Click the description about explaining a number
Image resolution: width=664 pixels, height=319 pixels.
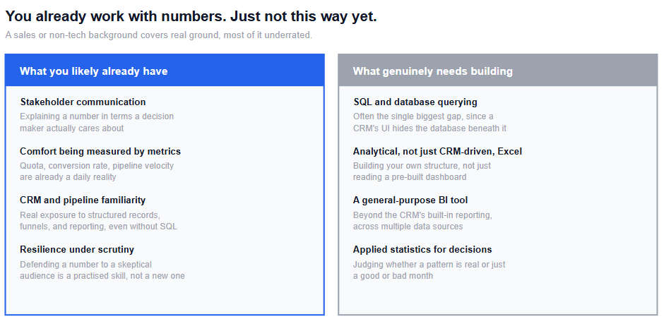click(97, 122)
